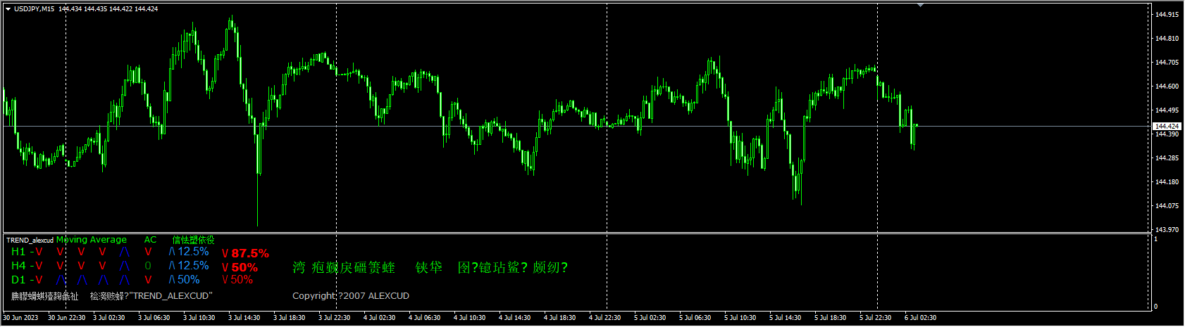The image size is (1185, 327).
Task: Click the 5 Jul 22:30 time label
Action: point(875,318)
